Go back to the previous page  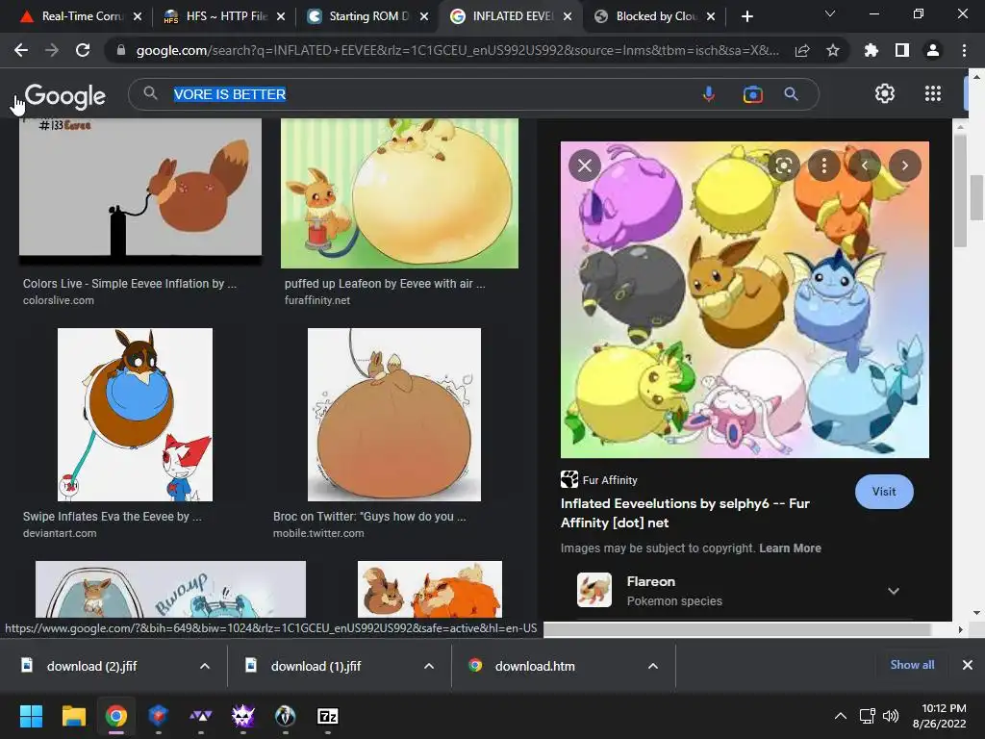pyautogui.click(x=21, y=50)
